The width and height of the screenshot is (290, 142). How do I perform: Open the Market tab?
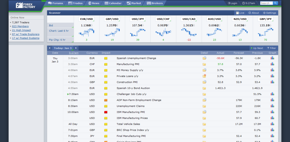point(134,3)
